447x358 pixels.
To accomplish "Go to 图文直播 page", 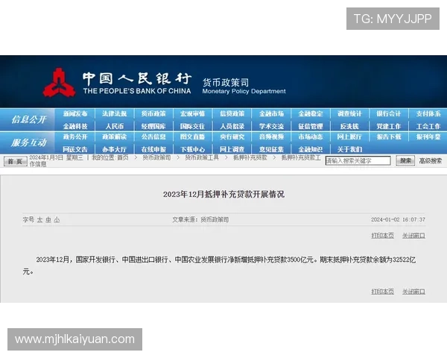I will pos(192,136).
